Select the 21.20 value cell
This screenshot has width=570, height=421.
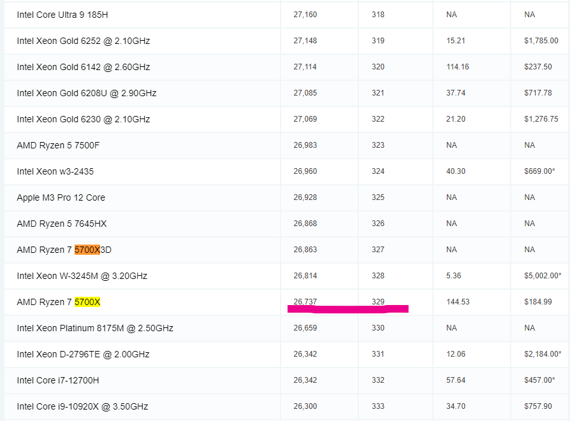pyautogui.click(x=455, y=119)
